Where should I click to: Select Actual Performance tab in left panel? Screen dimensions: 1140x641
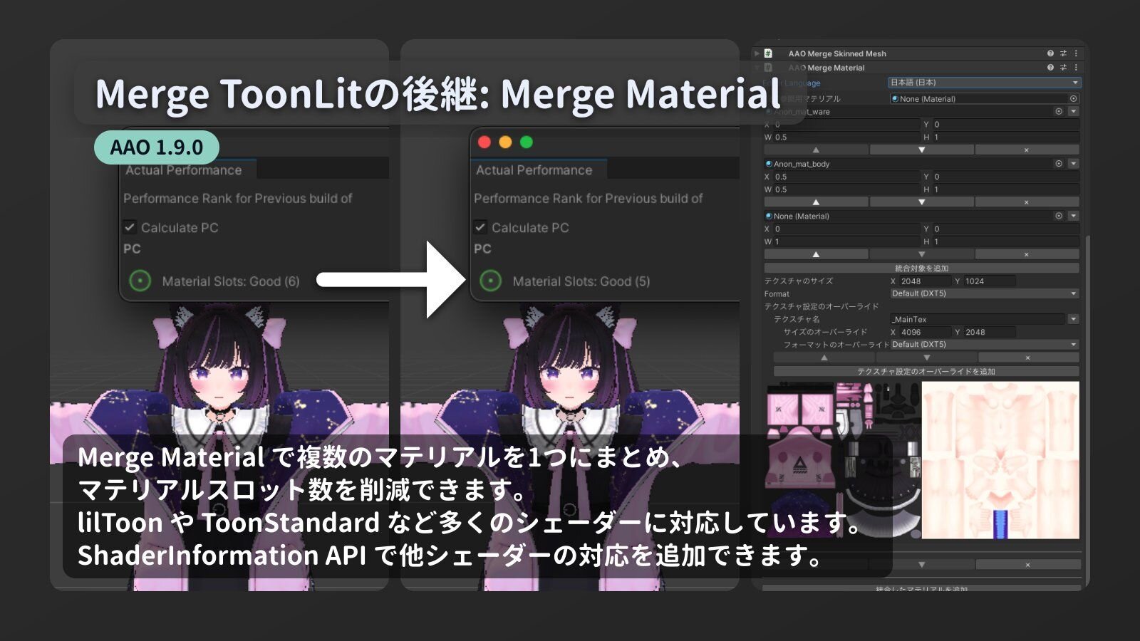[x=184, y=170]
